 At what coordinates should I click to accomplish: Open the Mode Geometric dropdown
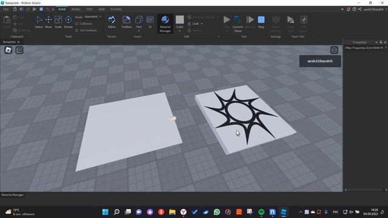(x=93, y=17)
